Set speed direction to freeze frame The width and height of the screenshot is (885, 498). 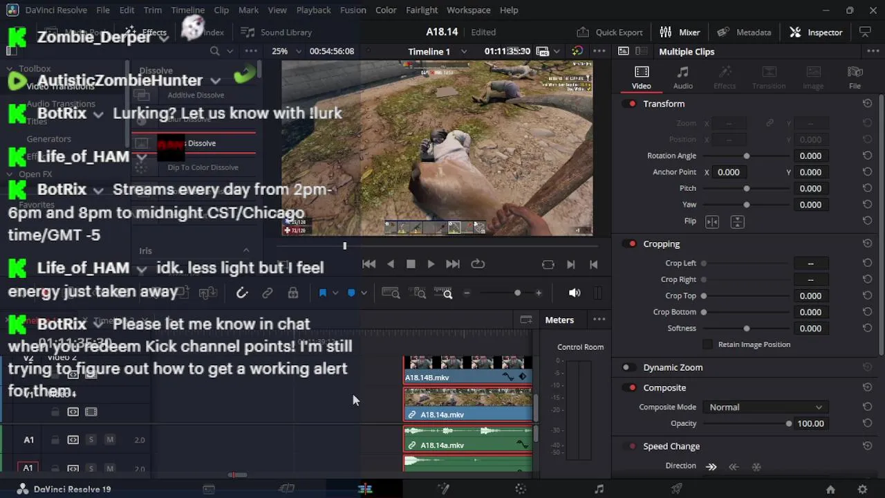(756, 467)
